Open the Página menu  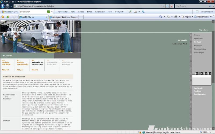click(x=187, y=17)
